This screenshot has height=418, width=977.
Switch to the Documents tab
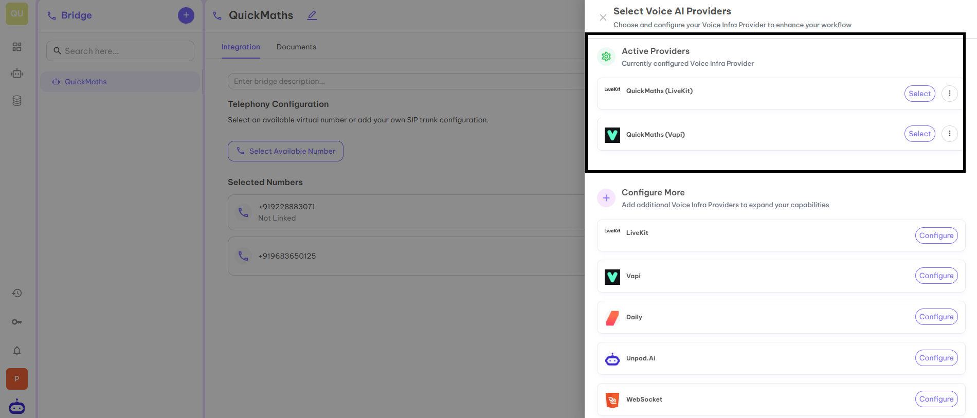coord(296,47)
